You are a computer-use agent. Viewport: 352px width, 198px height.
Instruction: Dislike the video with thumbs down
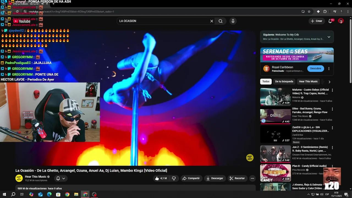coord(174,178)
